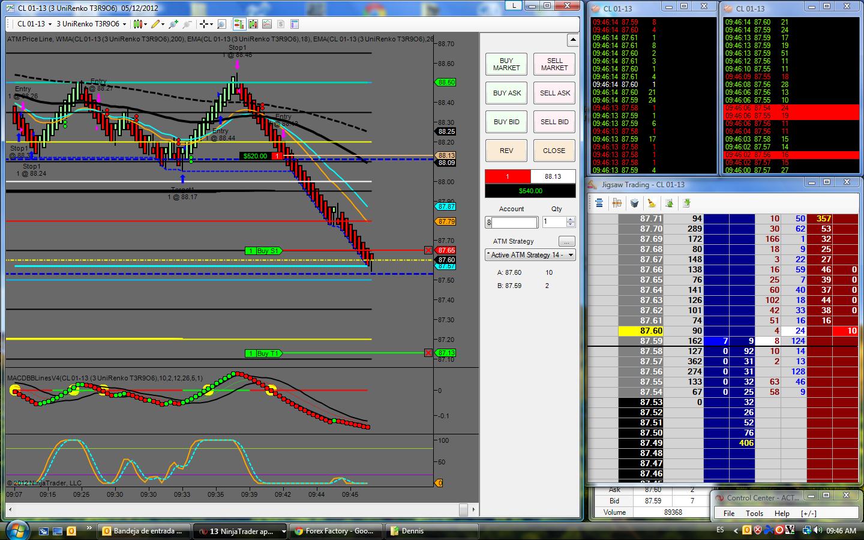The width and height of the screenshot is (864, 540).
Task: Cancel the Buy T1 order red X
Action: (428, 353)
